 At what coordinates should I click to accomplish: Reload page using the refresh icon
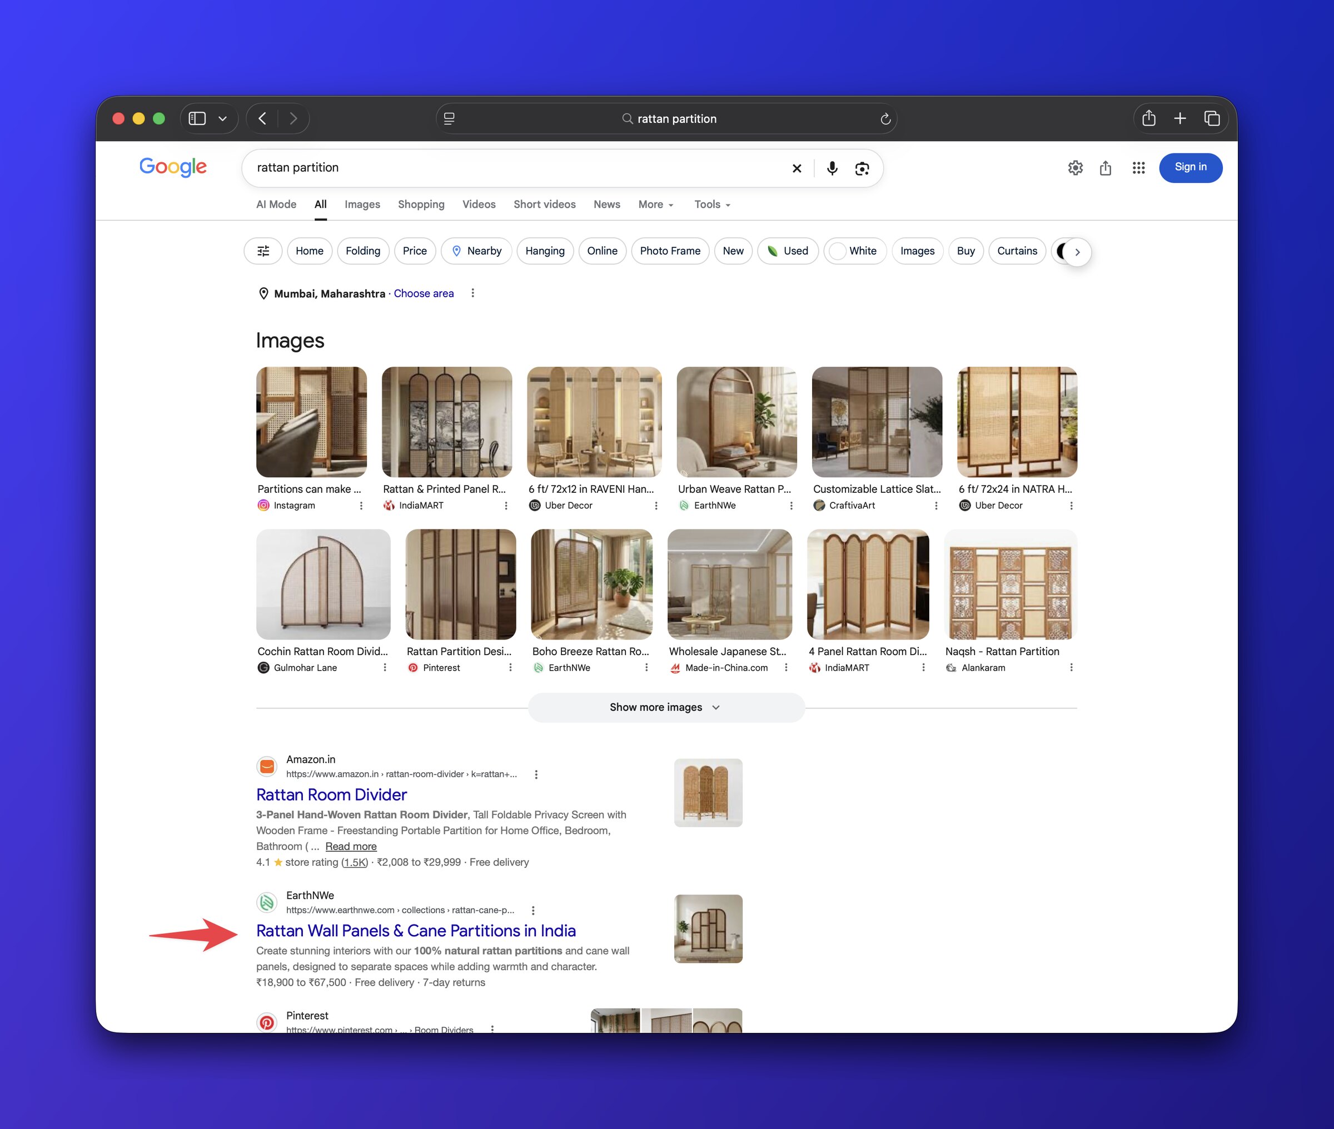[x=885, y=119]
